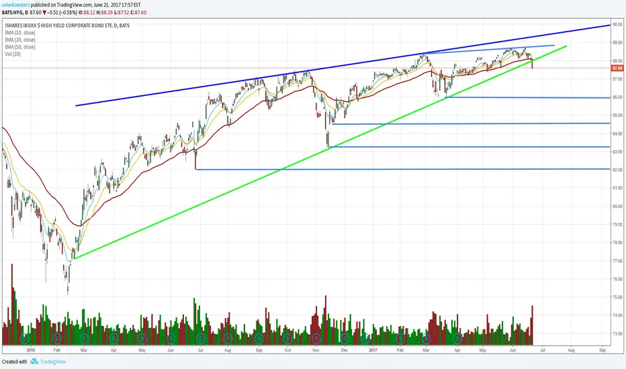Click the June 2016 dividend marker
The height and width of the screenshot is (369, 626).
pos(171,339)
